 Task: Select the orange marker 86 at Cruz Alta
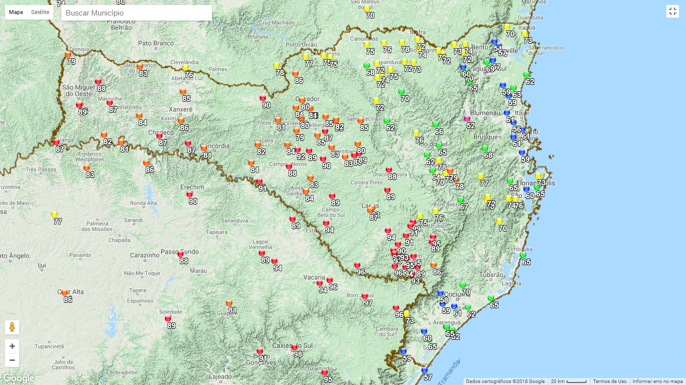coord(64,293)
